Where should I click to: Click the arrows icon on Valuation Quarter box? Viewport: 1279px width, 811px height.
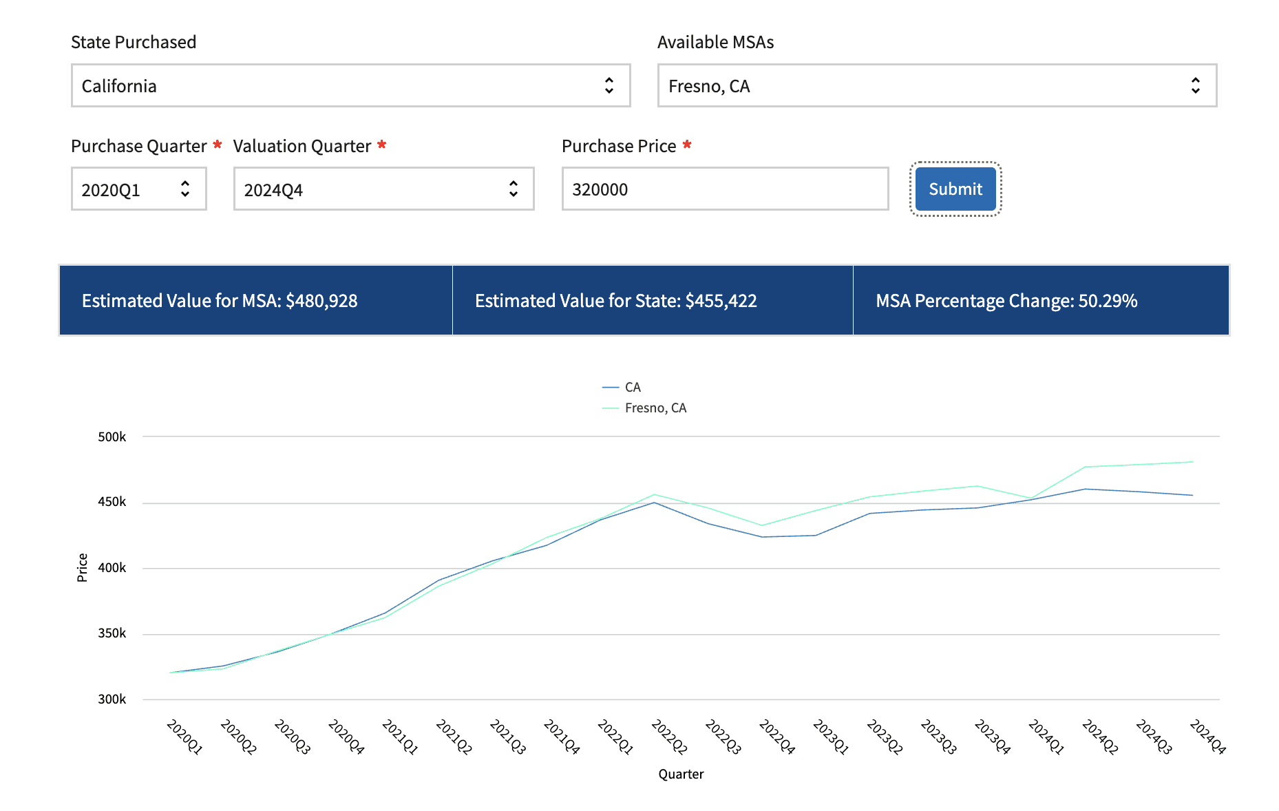(513, 189)
